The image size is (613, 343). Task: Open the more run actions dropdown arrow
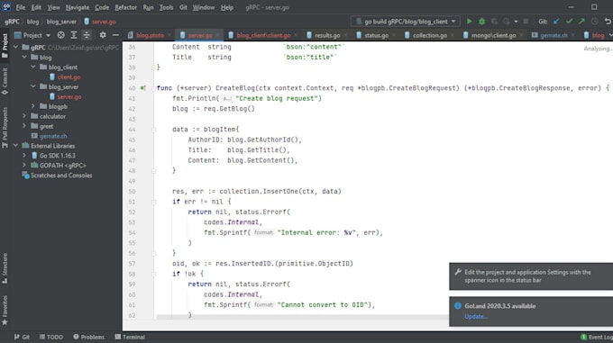click(x=516, y=22)
